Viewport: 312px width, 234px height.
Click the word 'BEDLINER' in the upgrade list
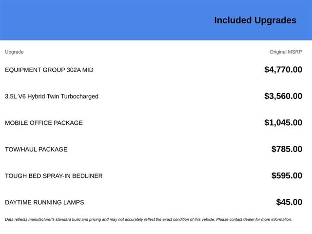click(x=89, y=175)
